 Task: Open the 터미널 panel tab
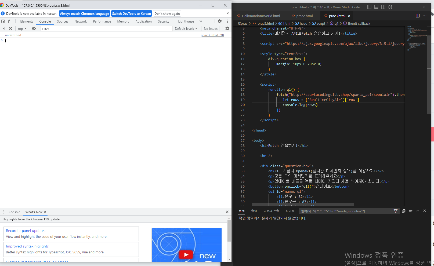pos(290,211)
